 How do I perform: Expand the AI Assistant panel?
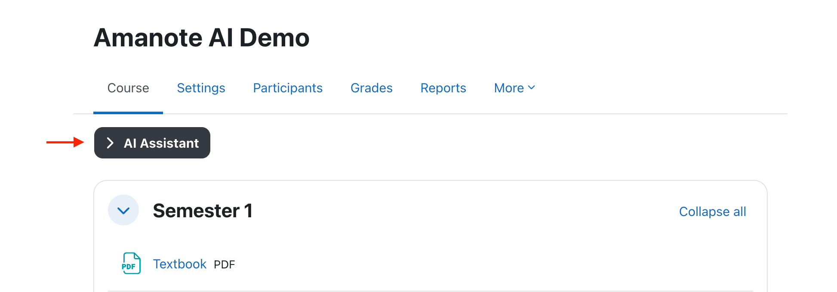[x=152, y=143]
